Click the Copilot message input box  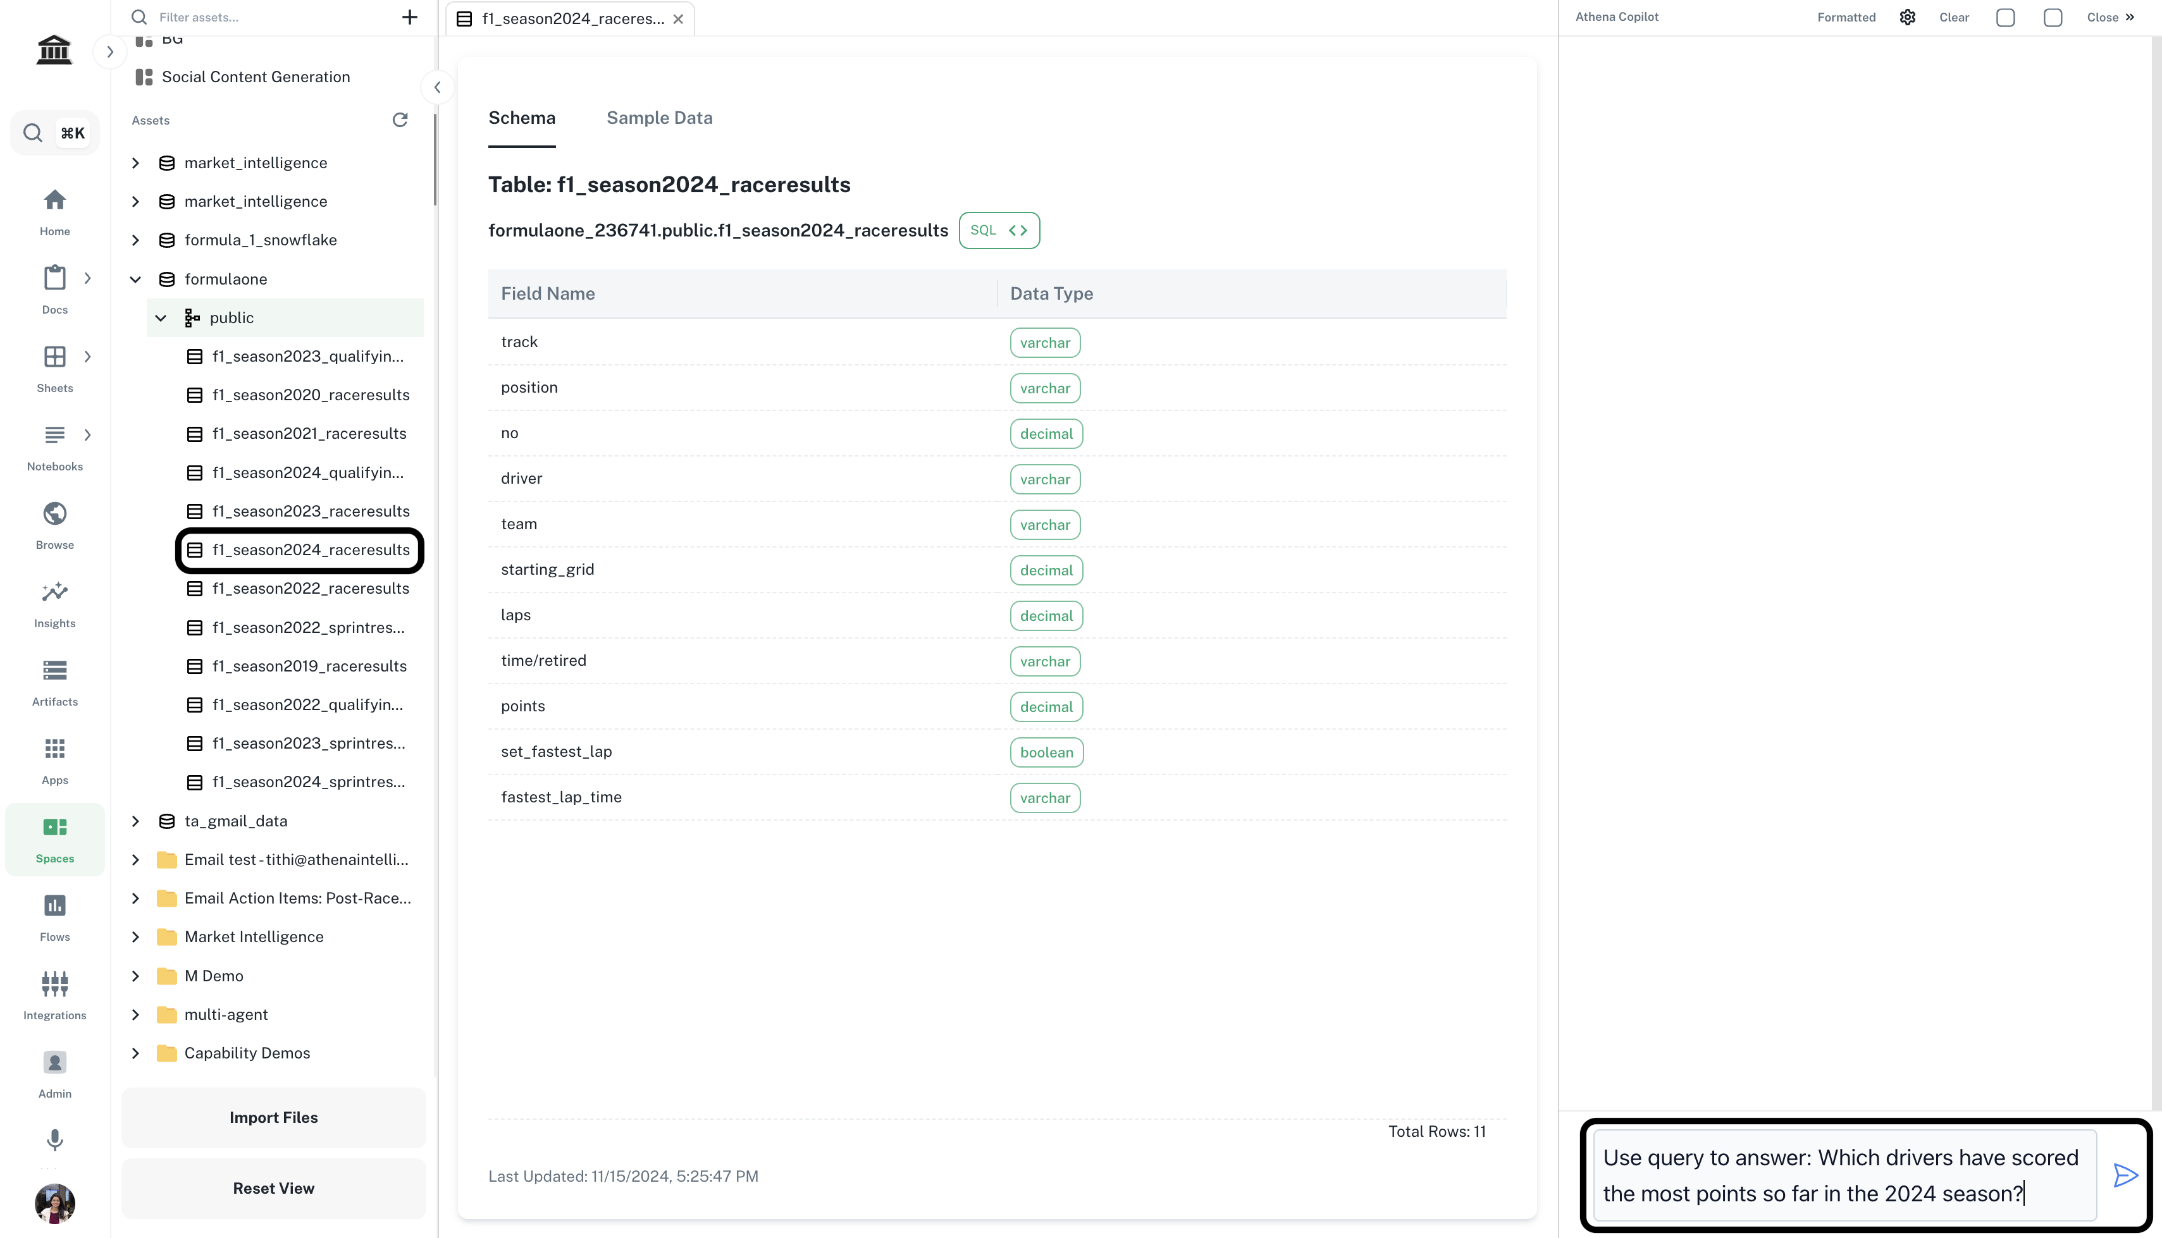click(1843, 1175)
